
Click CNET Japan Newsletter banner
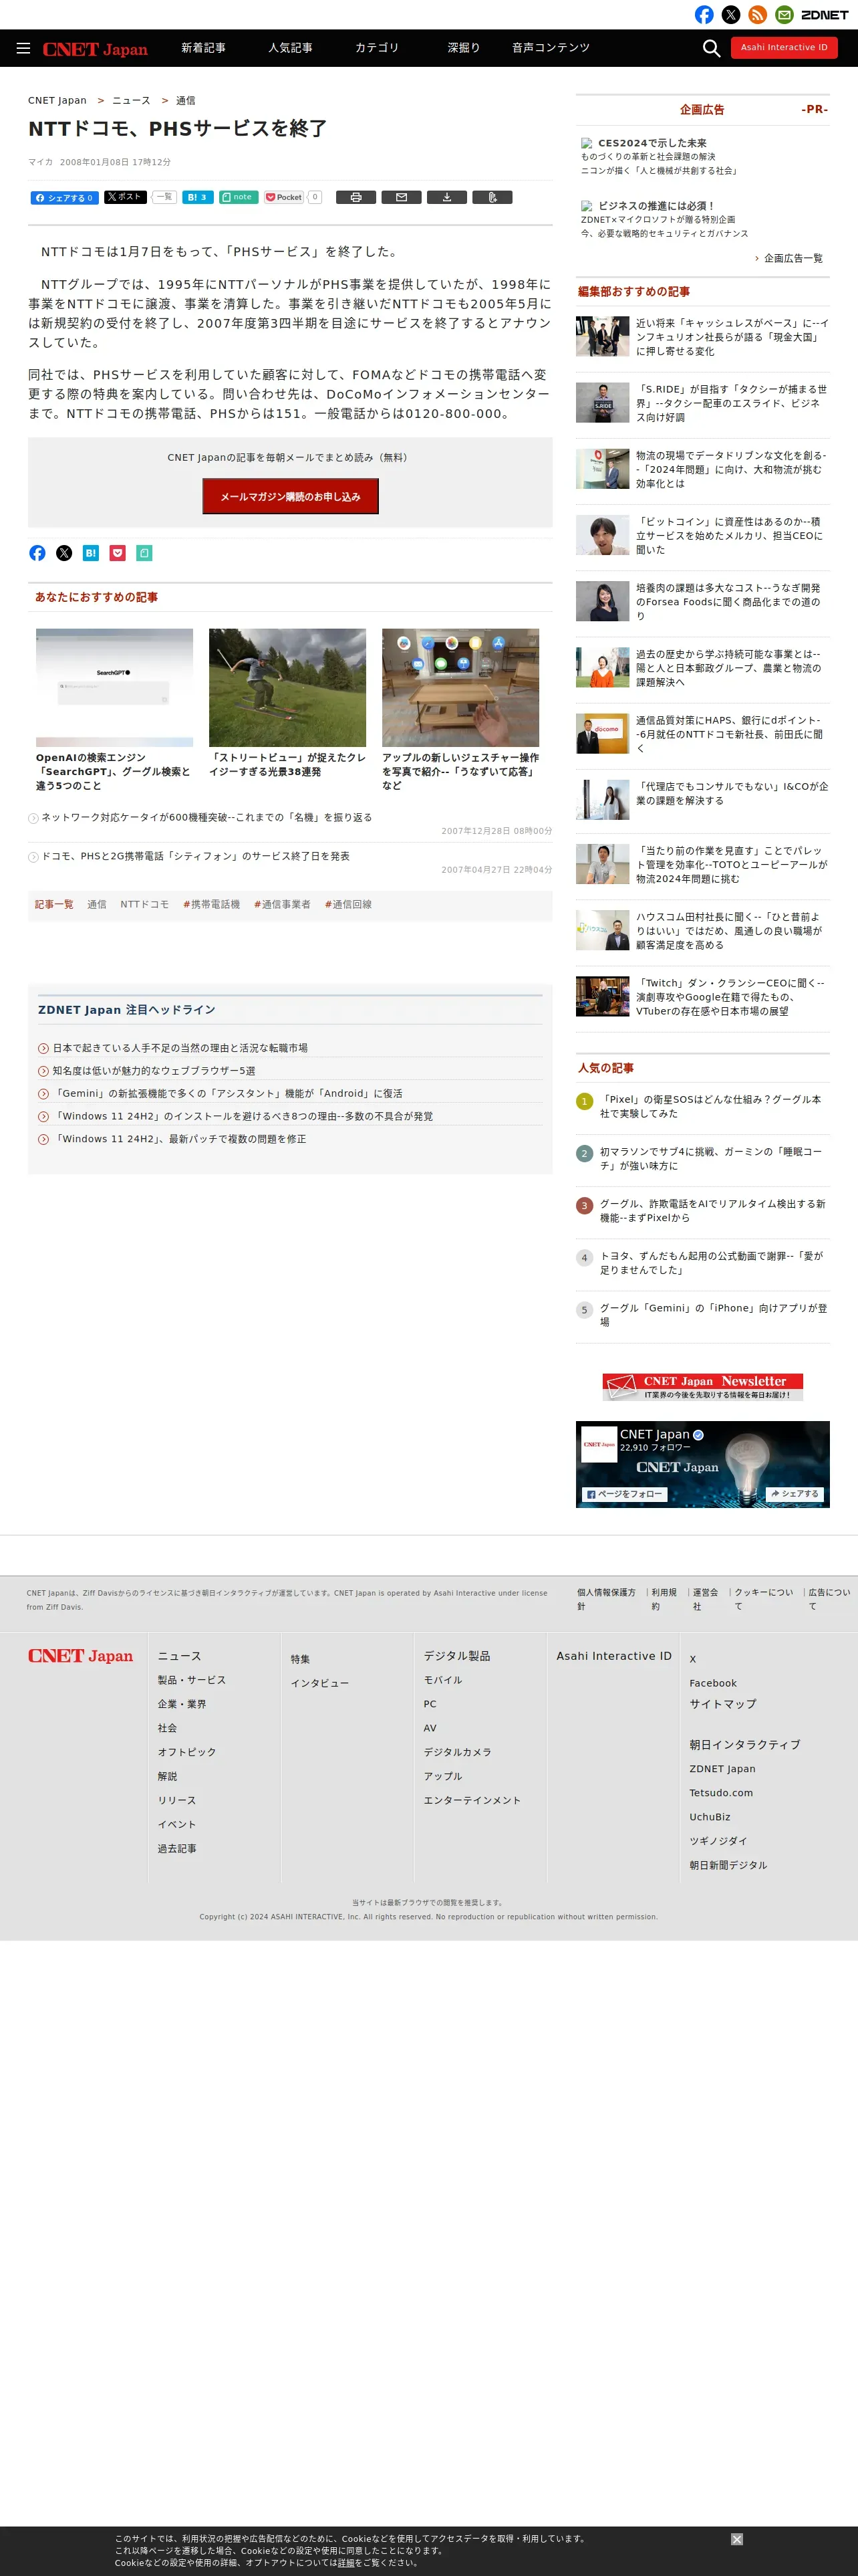702,1387
